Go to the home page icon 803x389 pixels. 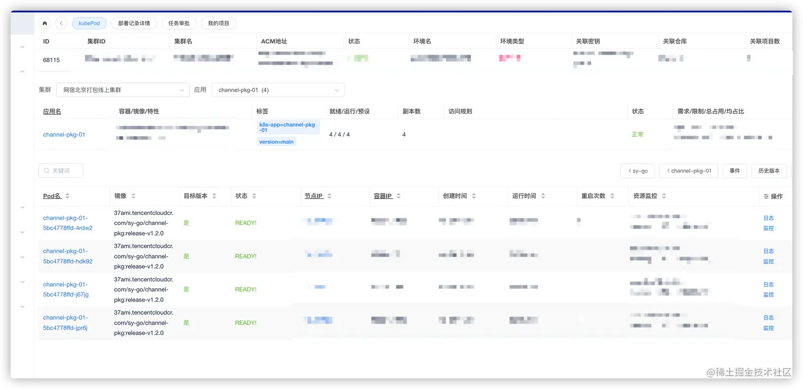(45, 23)
